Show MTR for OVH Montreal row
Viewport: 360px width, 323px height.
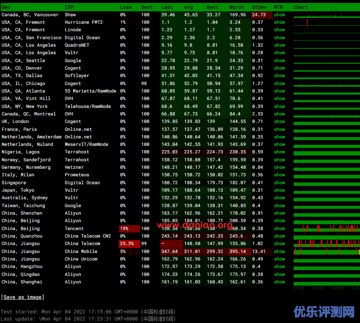pos(279,114)
